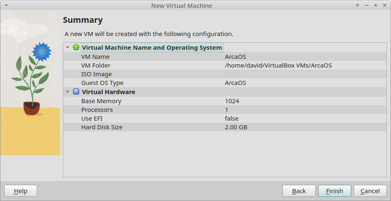Screen dimensions: 391x201
Task: Click the blue chip icon beside Virtual Hardware
Action: [x=76, y=92]
